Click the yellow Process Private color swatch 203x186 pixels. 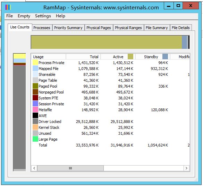(x=35, y=63)
